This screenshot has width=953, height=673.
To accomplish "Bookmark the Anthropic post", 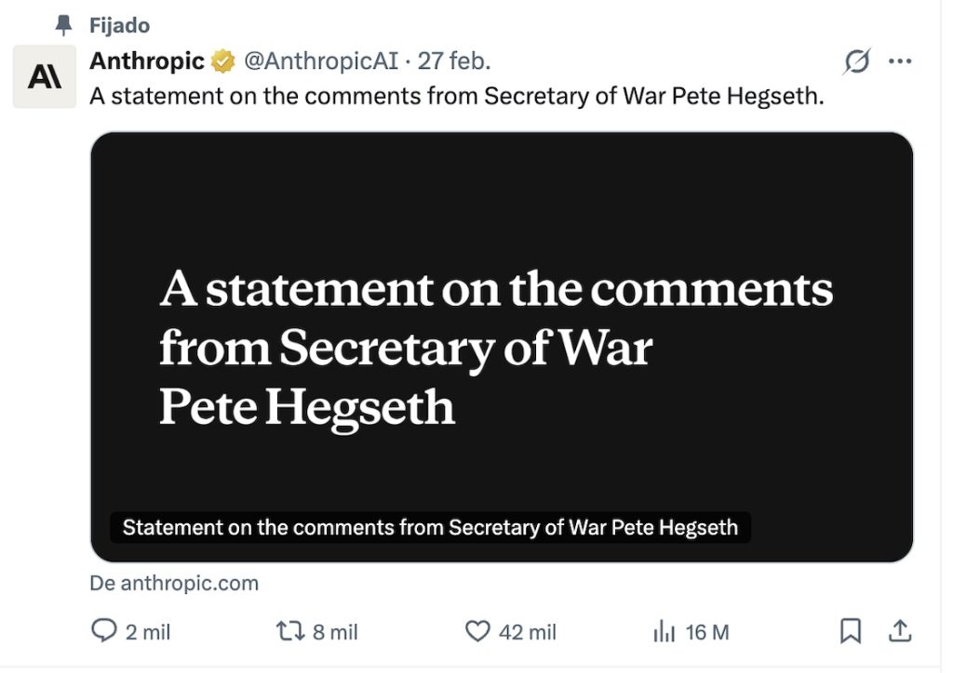I will [x=851, y=632].
